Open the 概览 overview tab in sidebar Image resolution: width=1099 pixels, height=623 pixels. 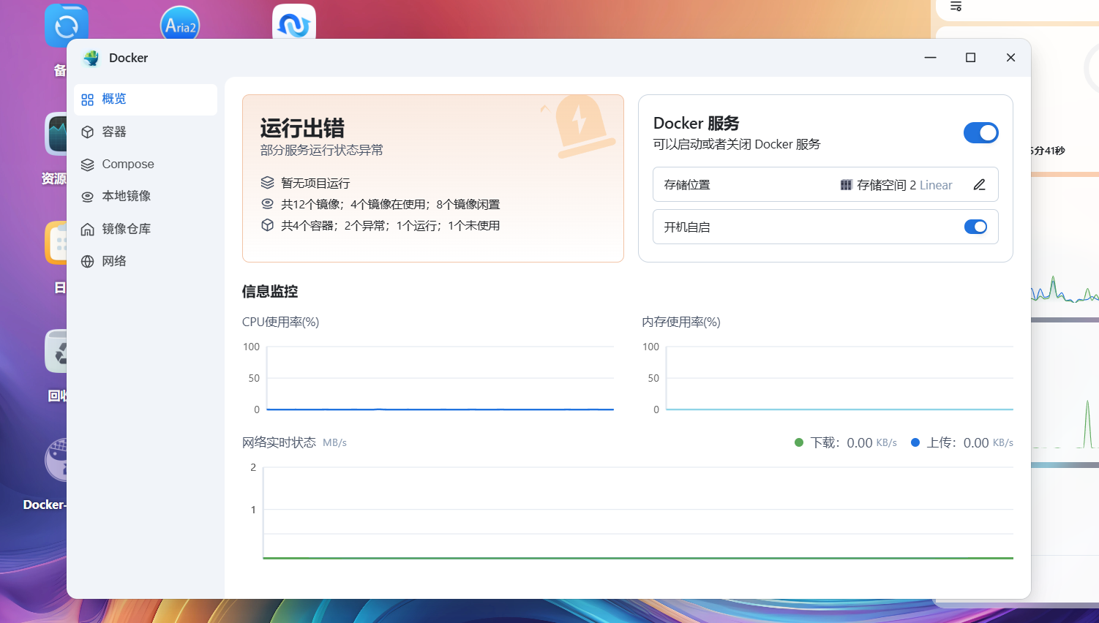tap(145, 99)
